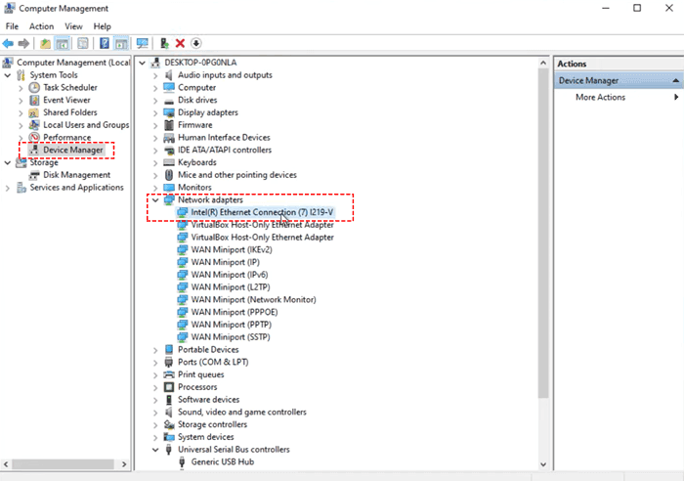Image resolution: width=684 pixels, height=481 pixels.
Task: Click the Processors device icon
Action: (169, 387)
